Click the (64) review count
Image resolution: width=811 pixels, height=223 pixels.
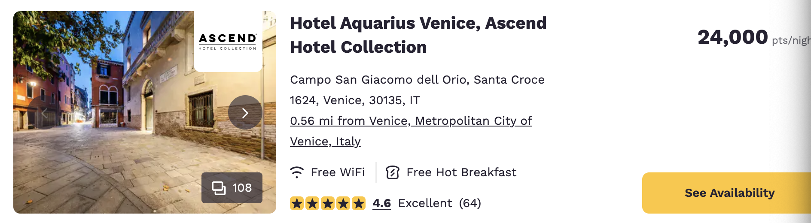(x=470, y=203)
